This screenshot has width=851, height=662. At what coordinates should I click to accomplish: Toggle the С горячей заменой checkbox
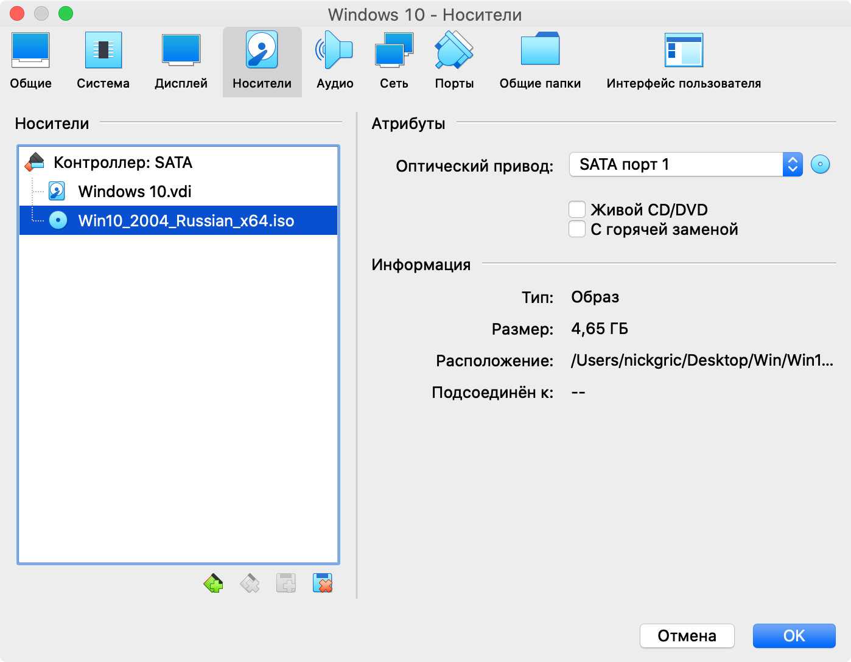pyautogui.click(x=577, y=229)
